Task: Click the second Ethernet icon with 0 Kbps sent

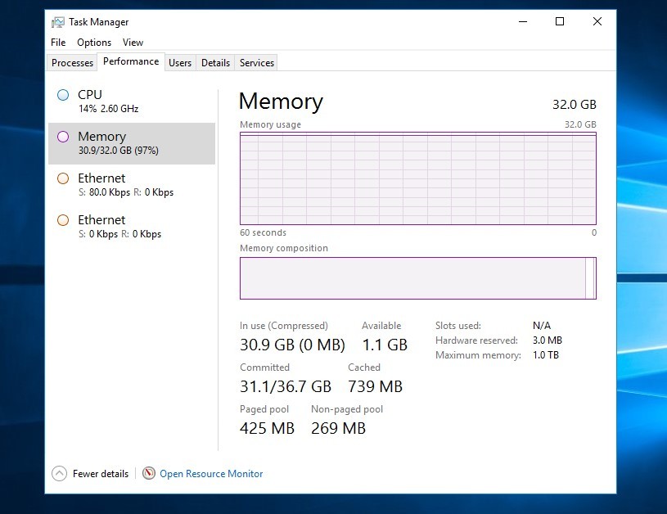Action: point(63,220)
